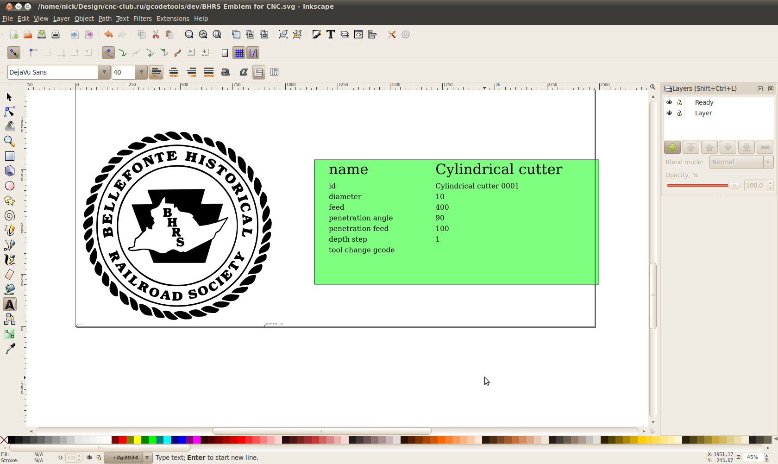Center-align the text
The height and width of the screenshot is (464, 778).
click(x=174, y=72)
